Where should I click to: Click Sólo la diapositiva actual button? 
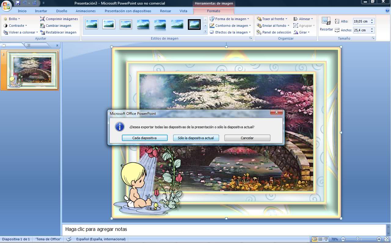196,138
